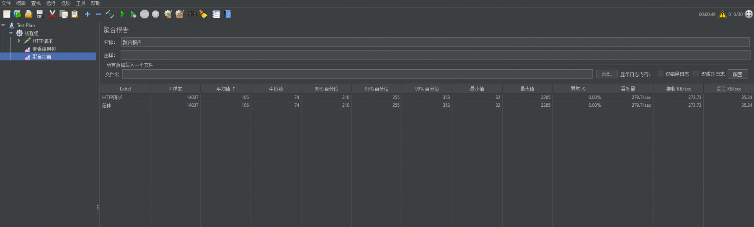Open the 运行 menu
Image resolution: width=754 pixels, height=227 pixels.
[x=51, y=3]
